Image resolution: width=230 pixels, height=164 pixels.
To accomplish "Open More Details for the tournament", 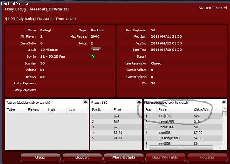I will (x=124, y=157).
